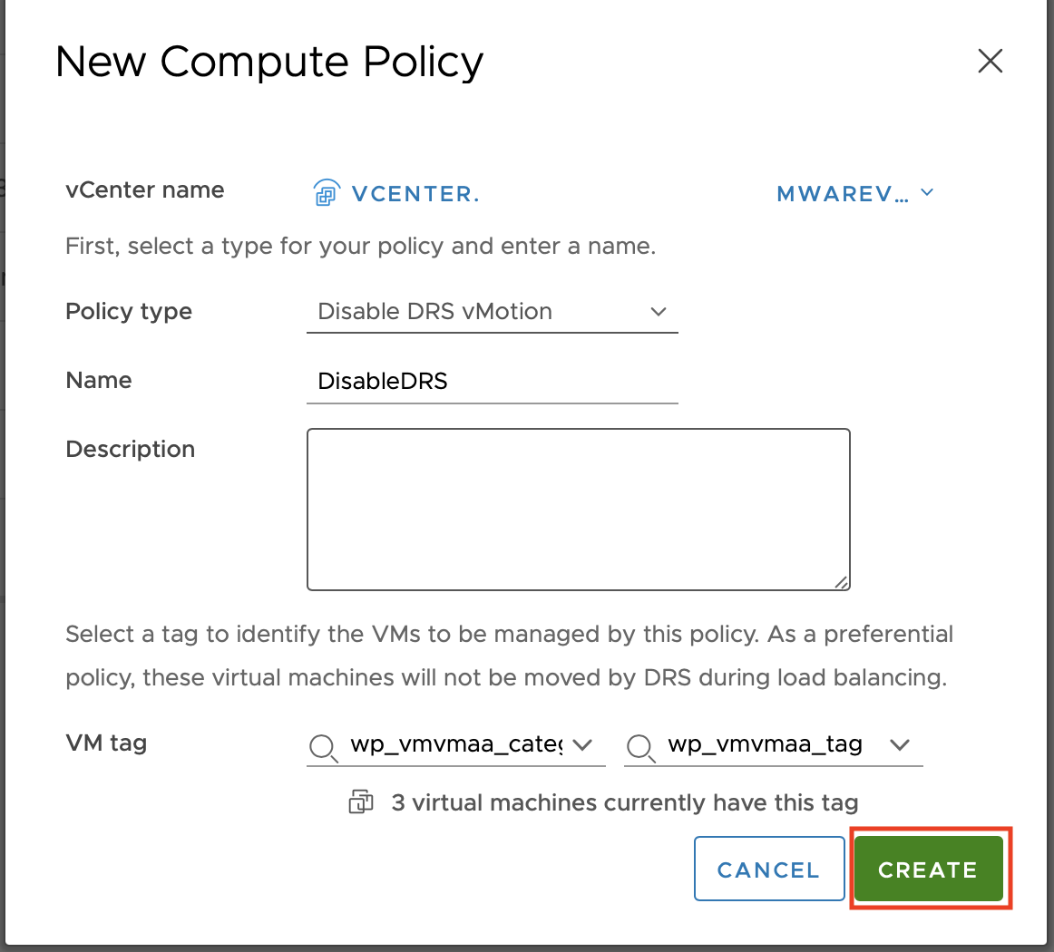Image resolution: width=1054 pixels, height=952 pixels.
Task: Select the wp_vmvmaa_tag field text
Action: [x=765, y=744]
